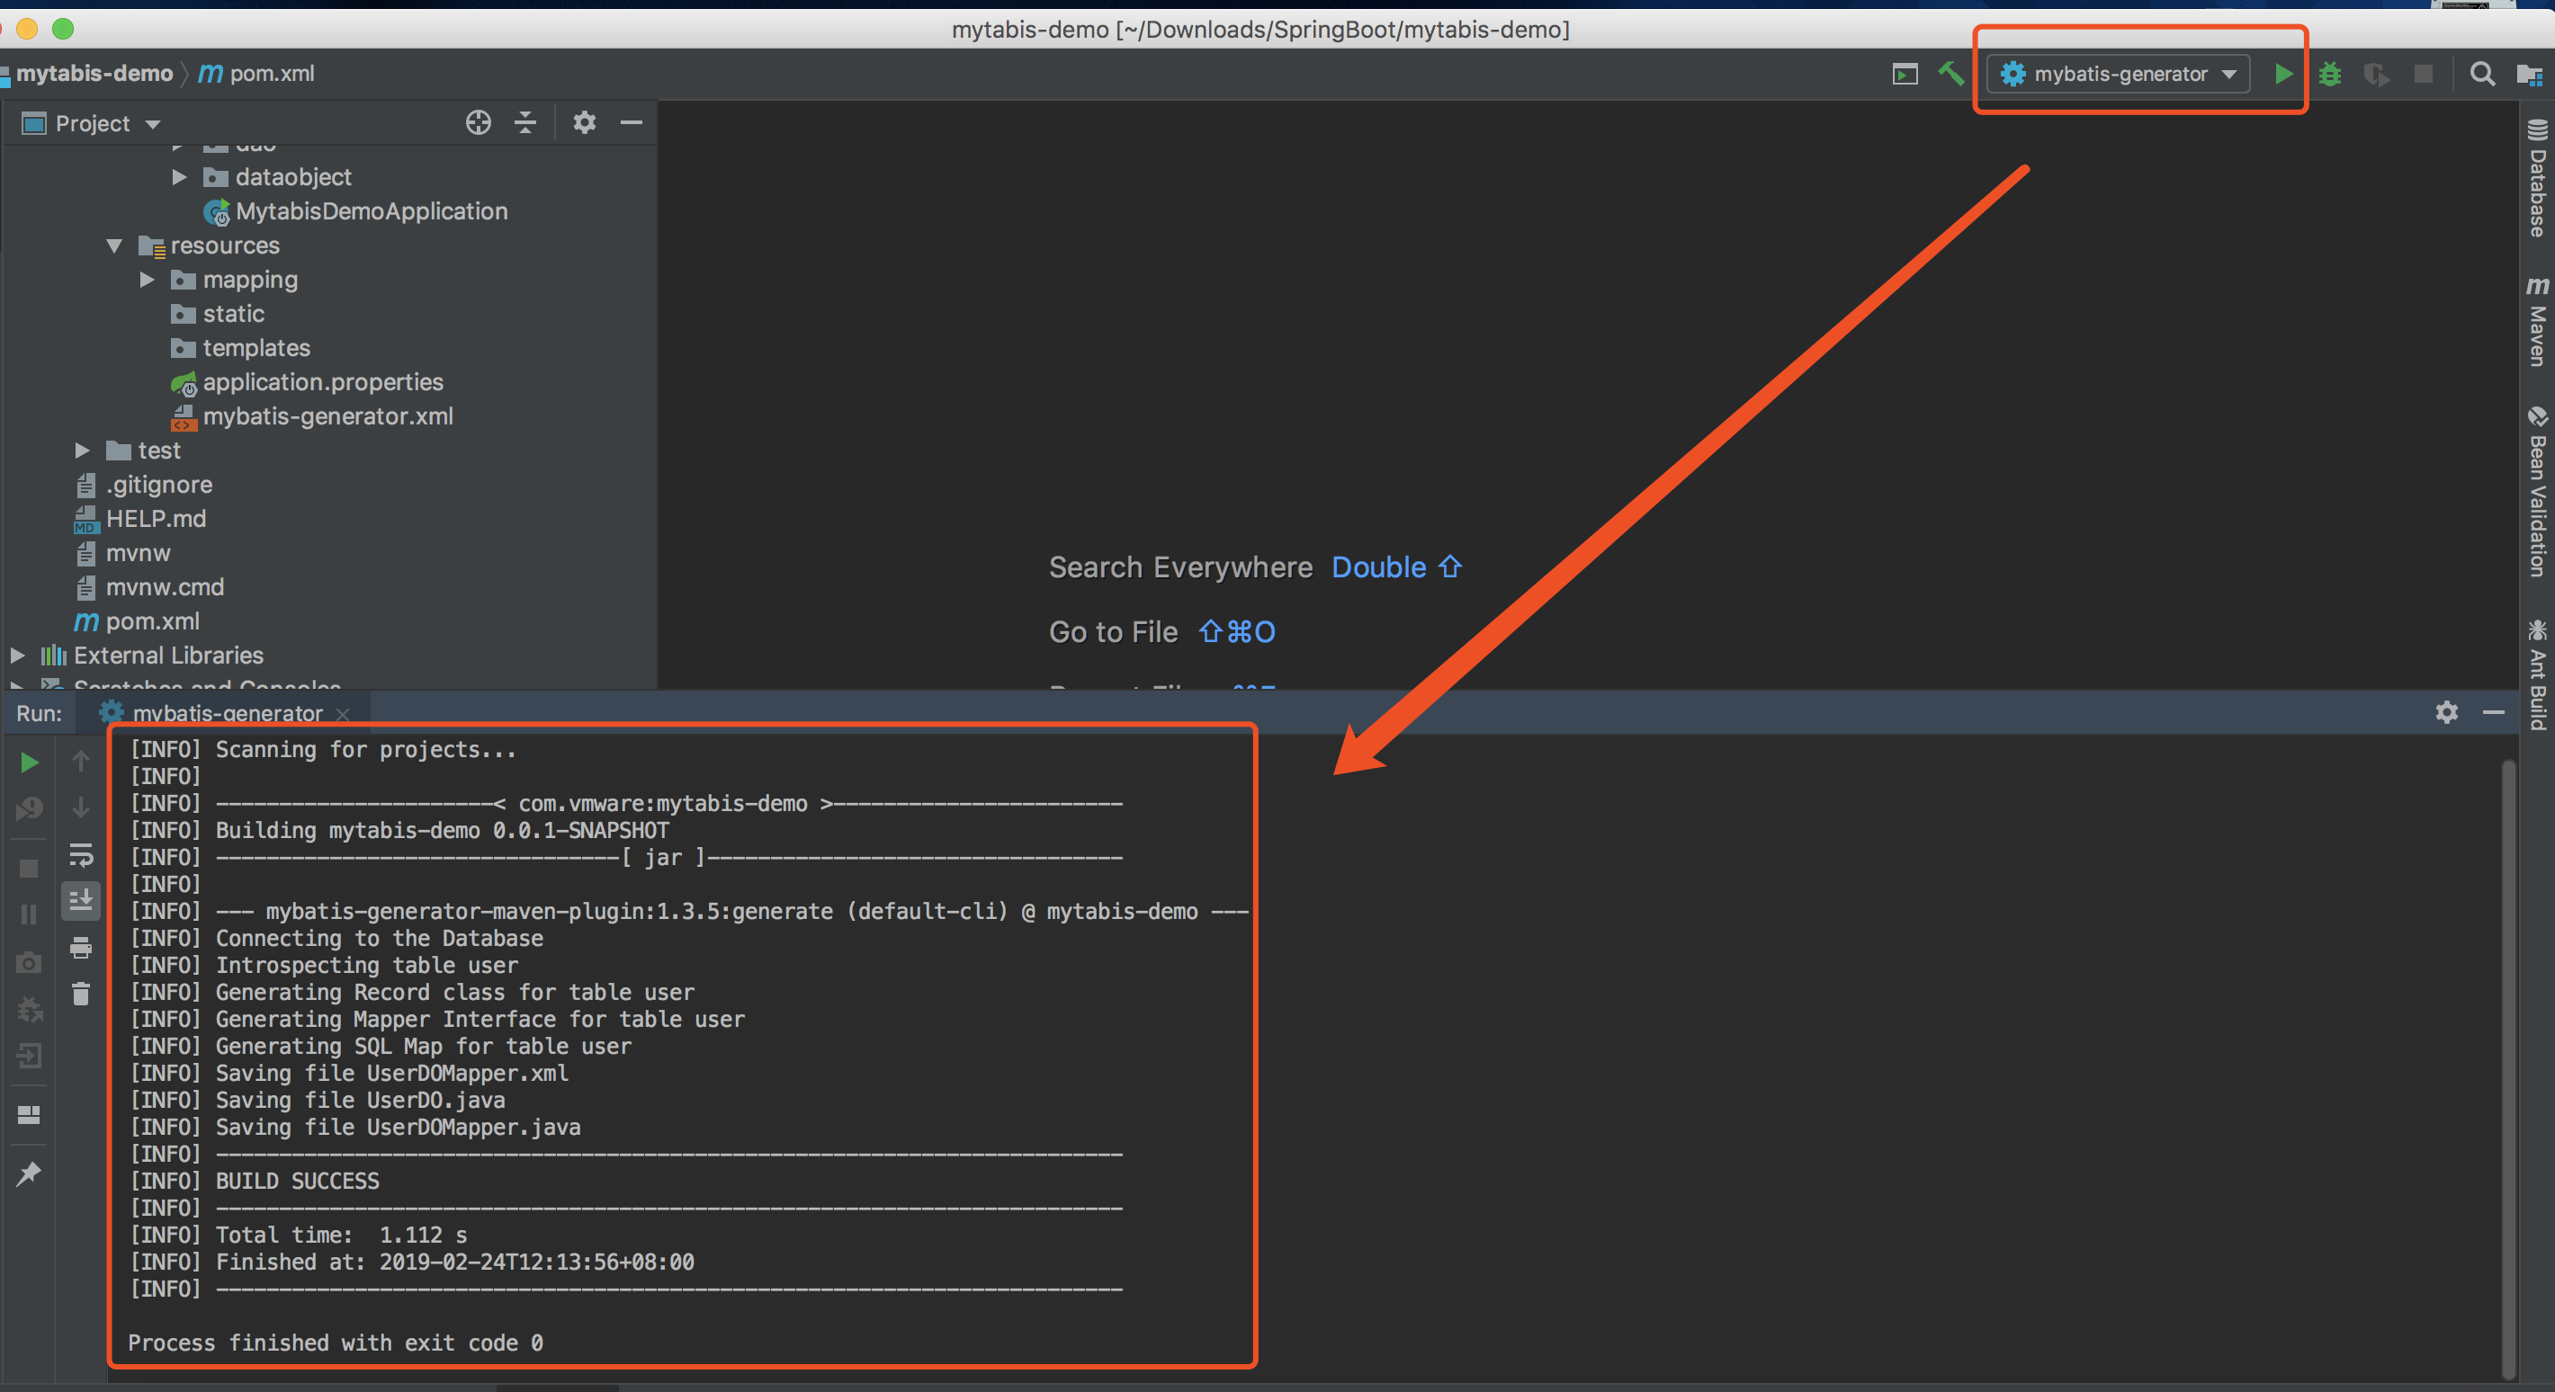Click the camera dump threads icon
The height and width of the screenshot is (1392, 2555).
(29, 961)
